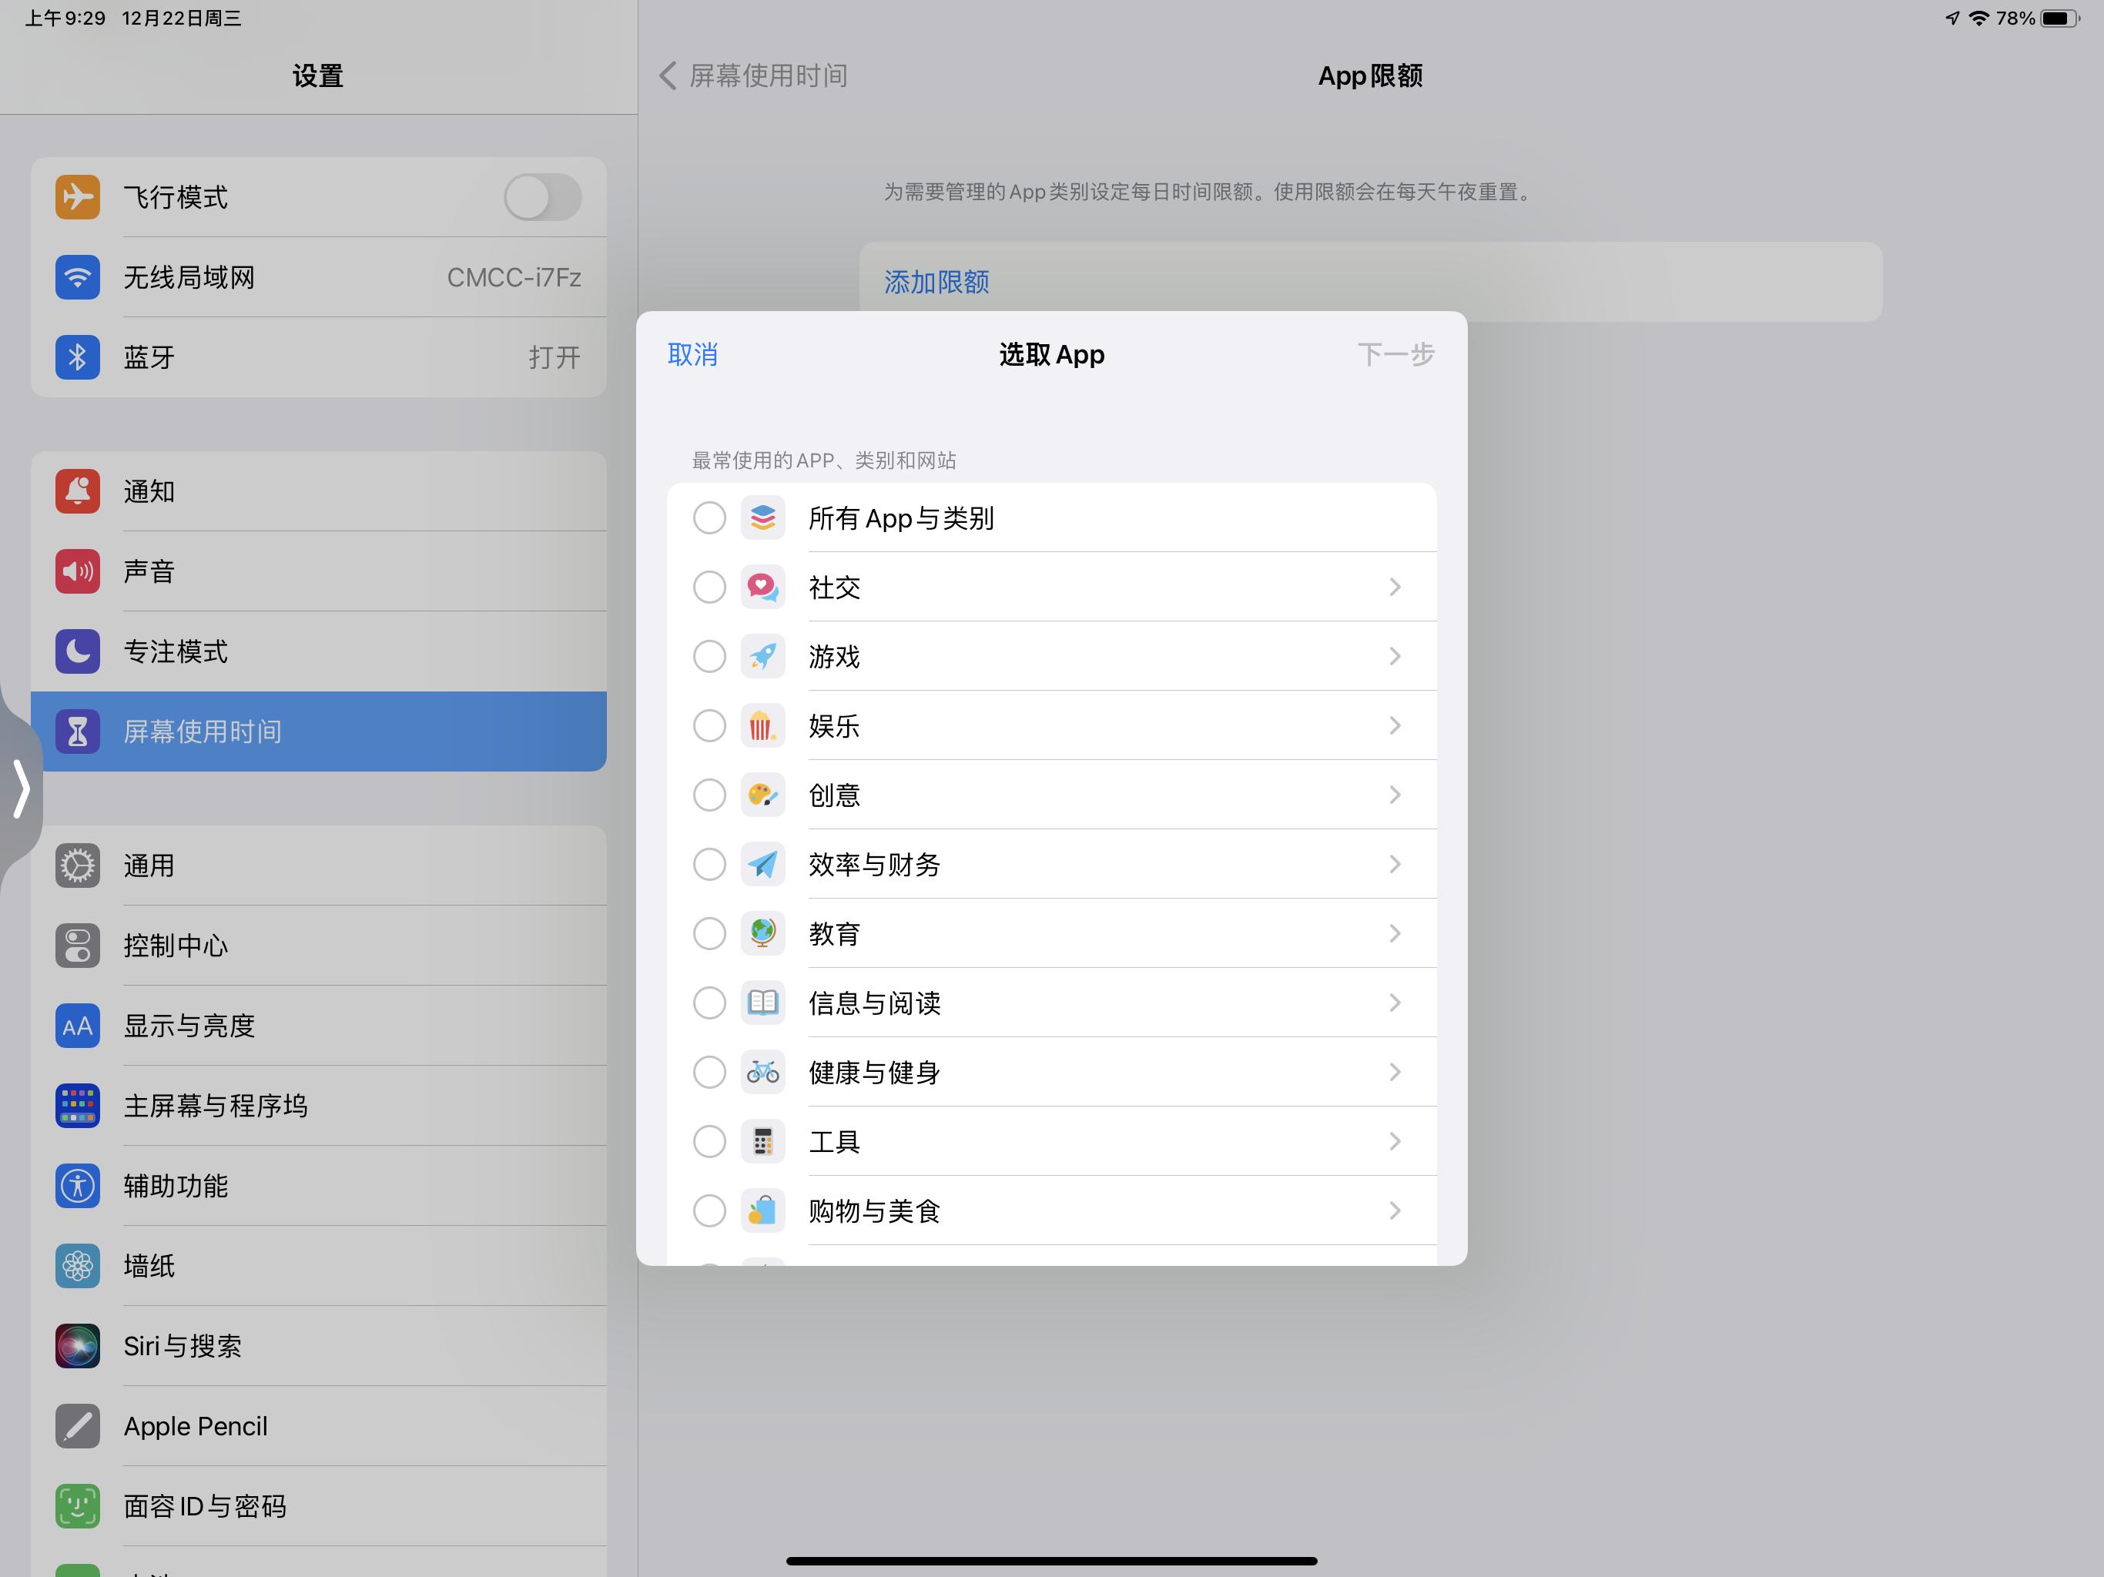Viewport: 2104px width, 1577px height.
Task: Click the 蓝牙 icon in the sidebar
Action: click(77, 357)
